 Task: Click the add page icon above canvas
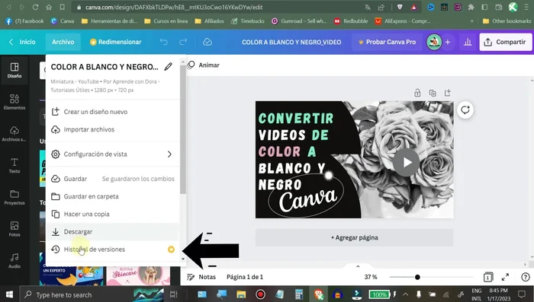pyautogui.click(x=448, y=93)
